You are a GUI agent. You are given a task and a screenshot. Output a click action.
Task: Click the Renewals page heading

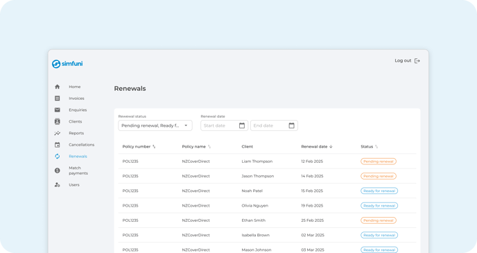click(130, 89)
